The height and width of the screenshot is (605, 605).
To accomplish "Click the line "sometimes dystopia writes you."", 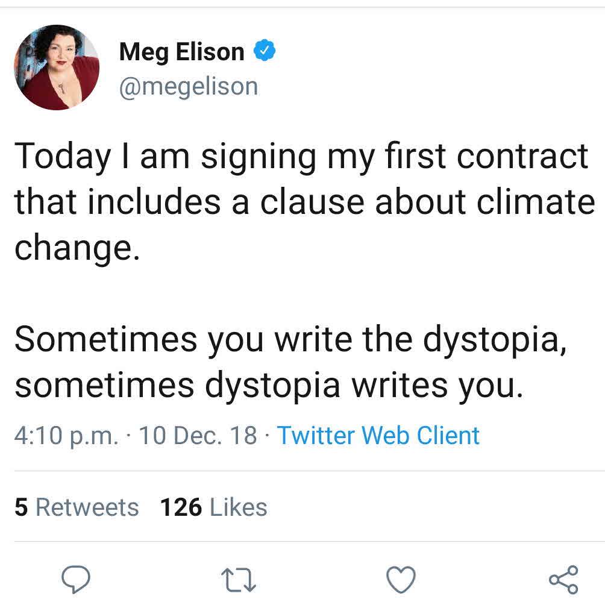I will tap(266, 384).
